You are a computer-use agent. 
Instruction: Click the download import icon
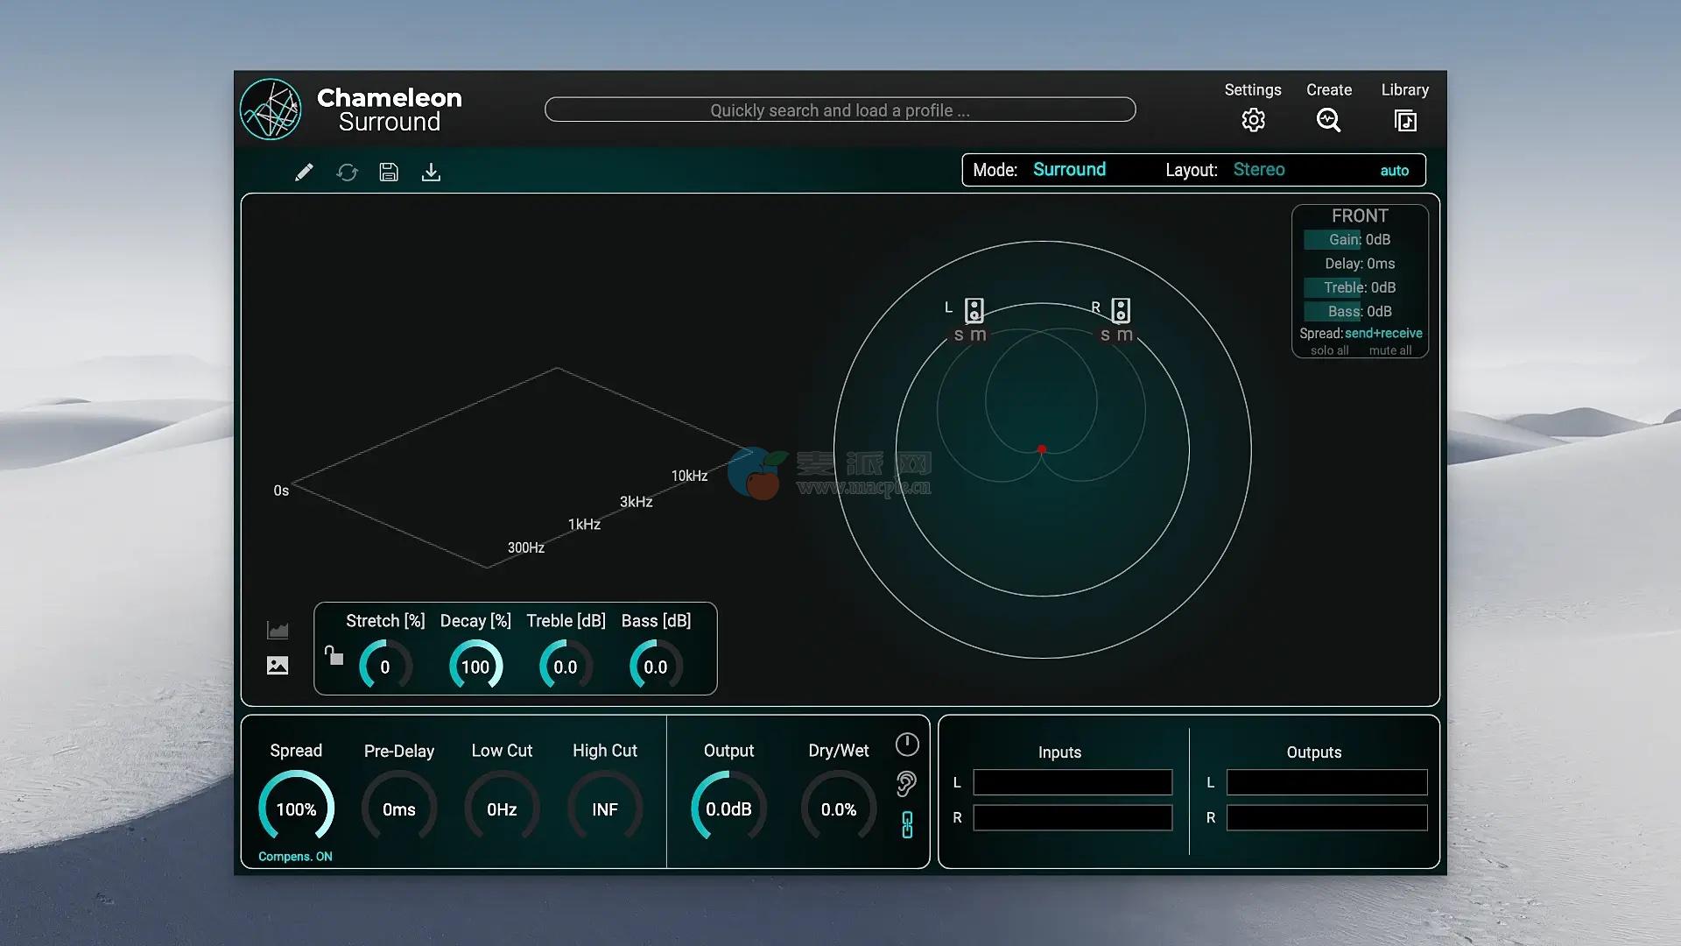pyautogui.click(x=431, y=172)
